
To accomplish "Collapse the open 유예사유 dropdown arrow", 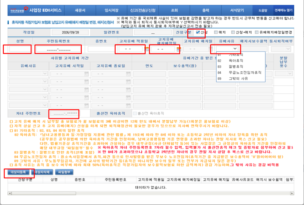I will 235,49.
